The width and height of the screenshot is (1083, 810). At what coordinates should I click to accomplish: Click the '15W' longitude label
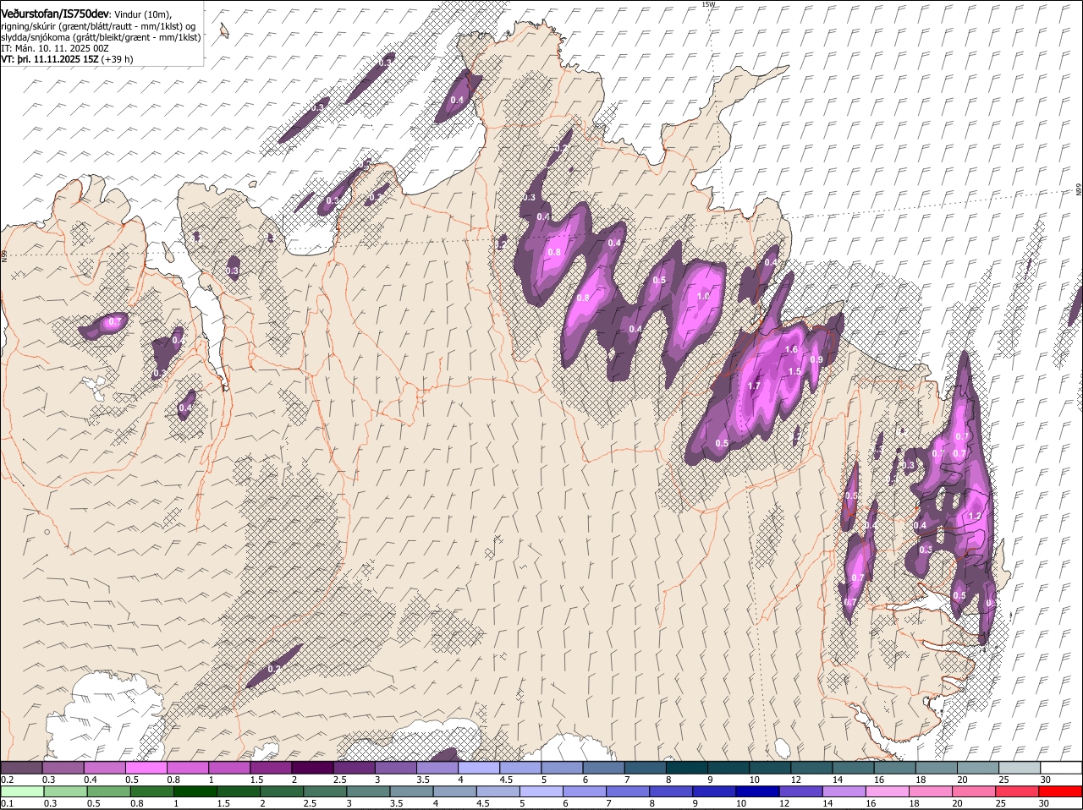point(708,4)
